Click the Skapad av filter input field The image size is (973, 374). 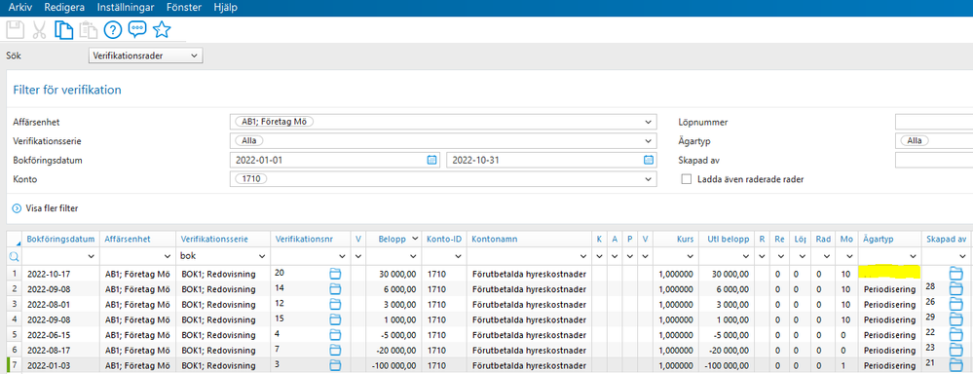[x=934, y=160]
